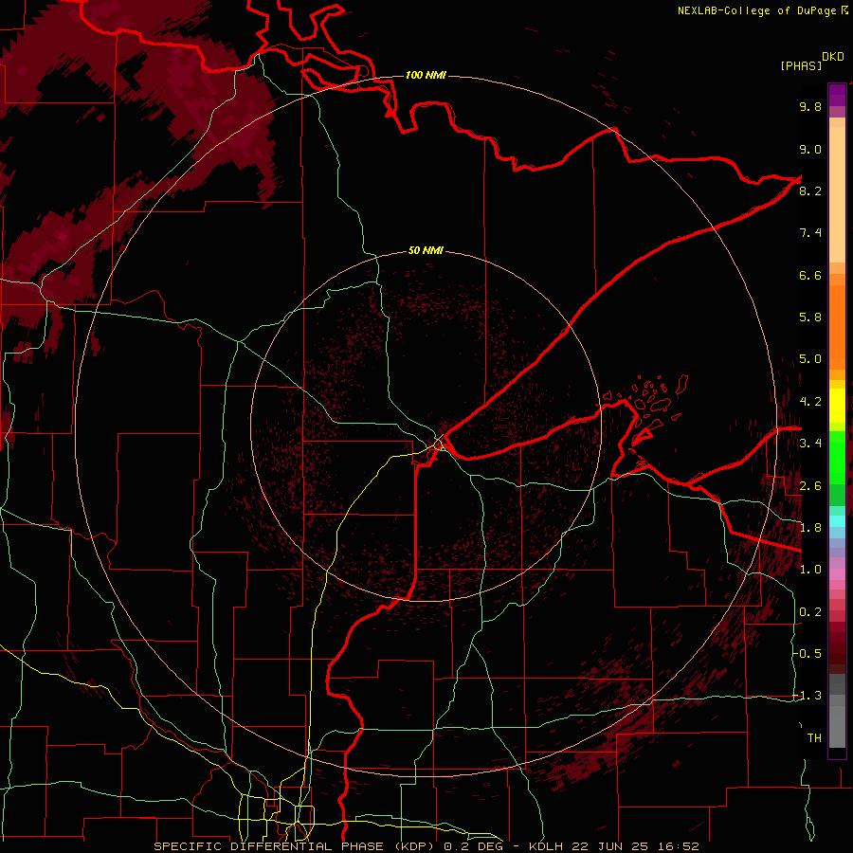Viewport: 853px width, 853px height.
Task: Click the 5.0 value on the color scale
Action: [x=810, y=359]
